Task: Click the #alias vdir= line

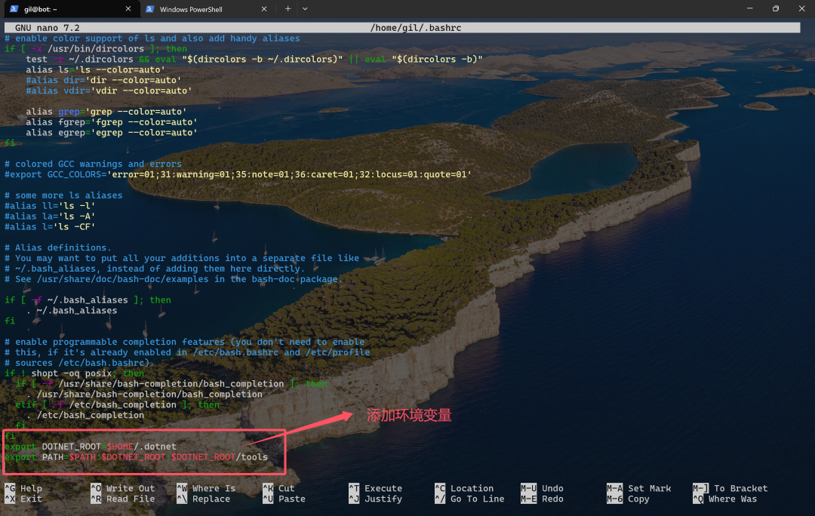Action: point(109,91)
